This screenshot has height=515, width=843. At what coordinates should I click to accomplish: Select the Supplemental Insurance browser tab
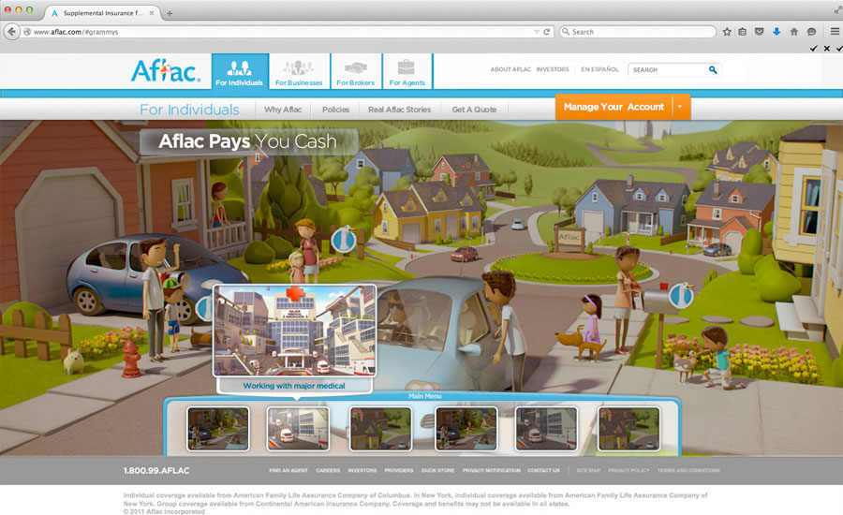[x=102, y=13]
